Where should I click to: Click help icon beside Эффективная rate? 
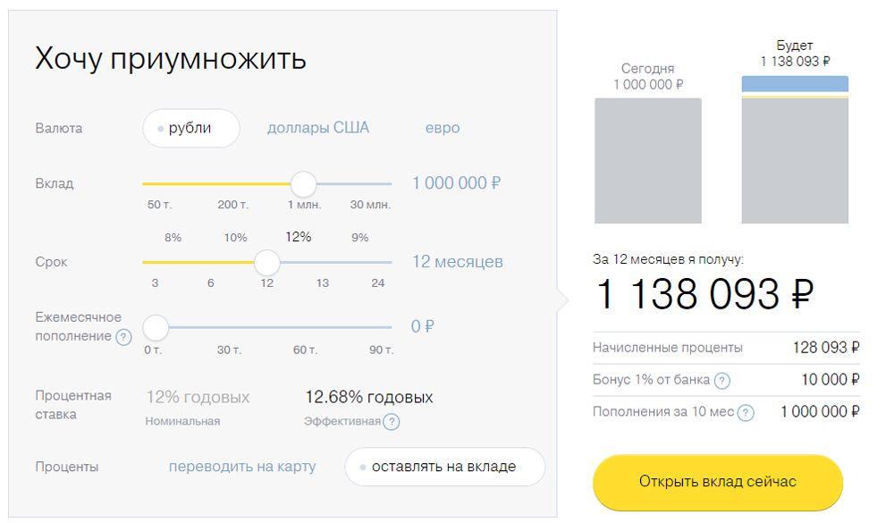pyautogui.click(x=392, y=422)
